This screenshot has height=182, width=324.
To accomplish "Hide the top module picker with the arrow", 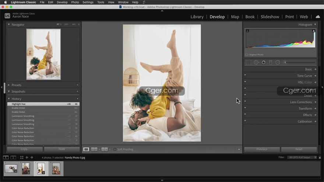I will pos(162,11).
